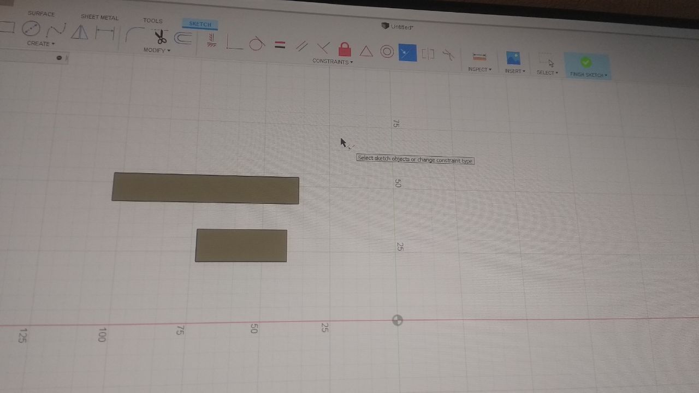Image resolution: width=699 pixels, height=393 pixels.
Task: Select the Spline sketch tool
Action: click(x=56, y=30)
